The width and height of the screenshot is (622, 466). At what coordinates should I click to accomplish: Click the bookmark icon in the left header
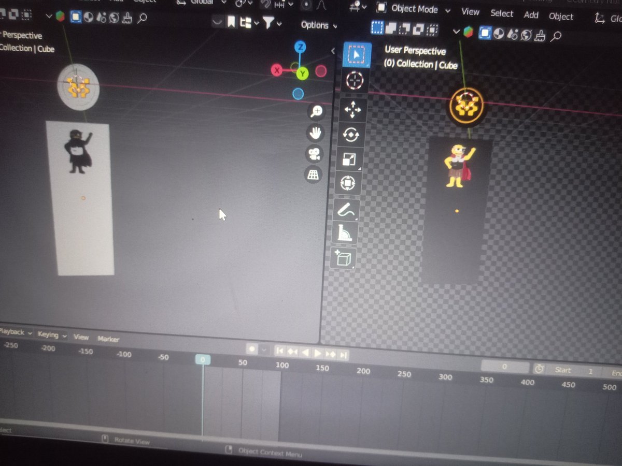click(x=231, y=22)
